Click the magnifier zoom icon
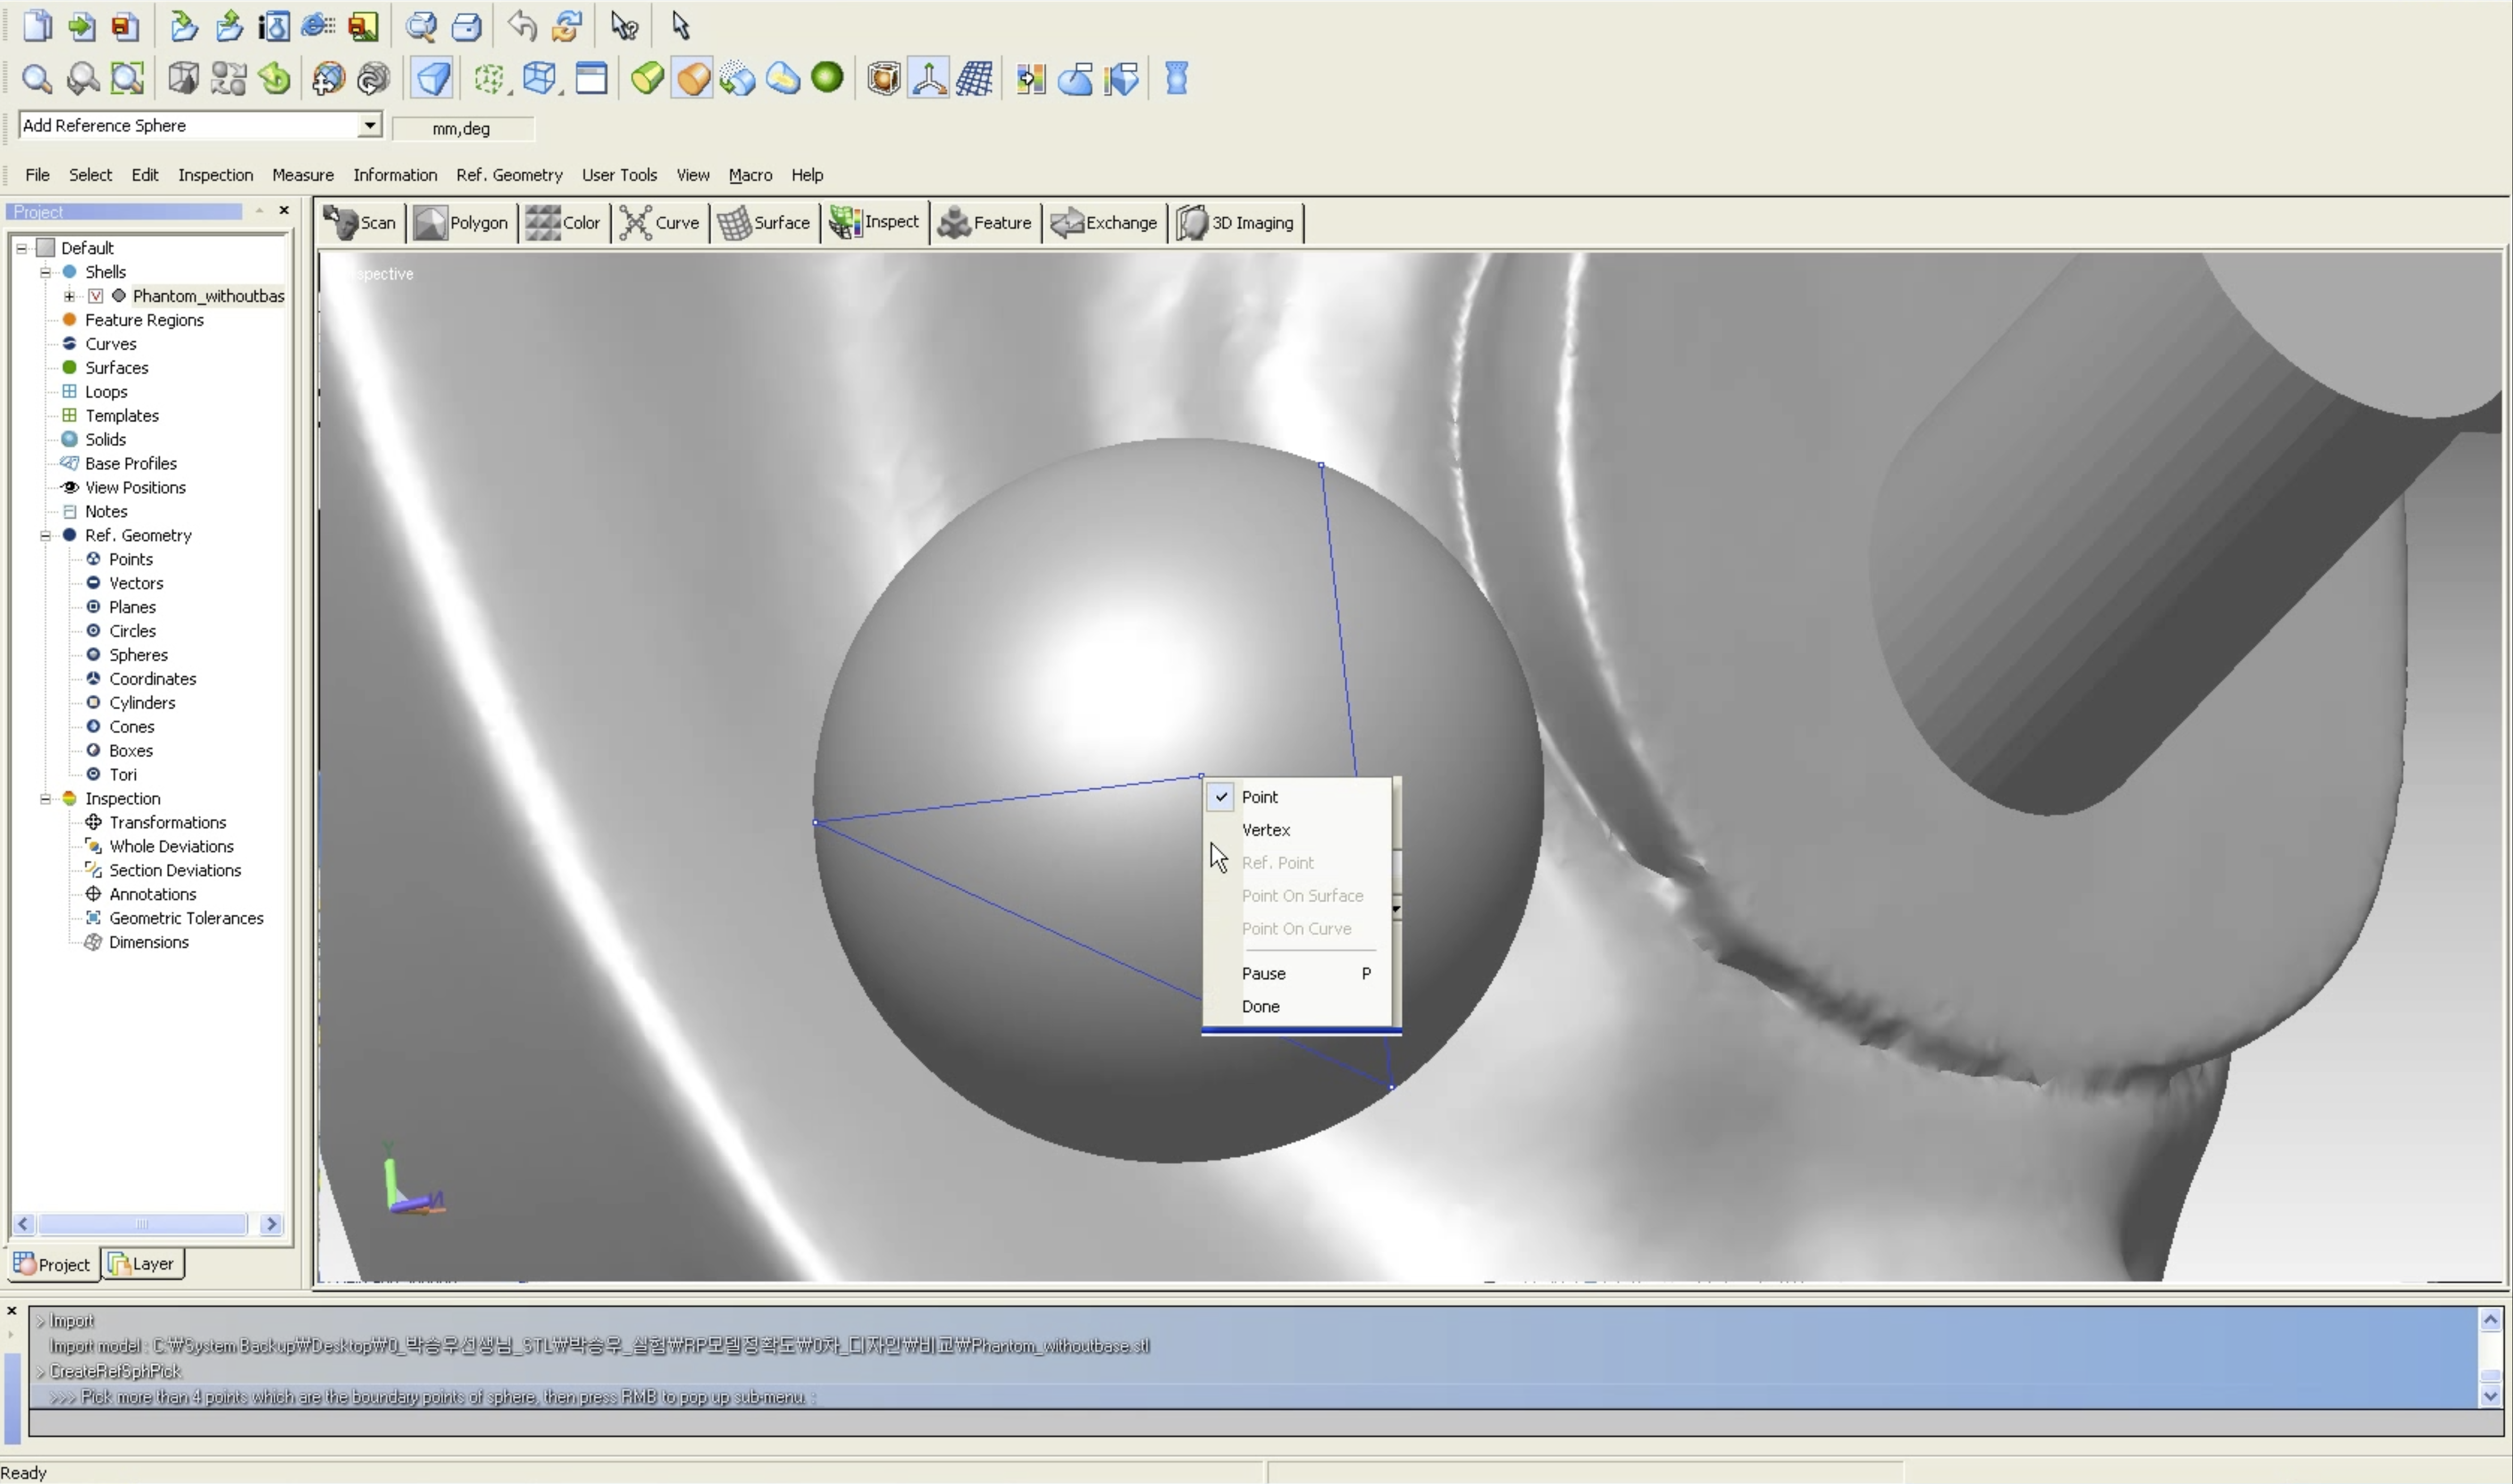Image resolution: width=2513 pixels, height=1484 pixels. tap(37, 79)
